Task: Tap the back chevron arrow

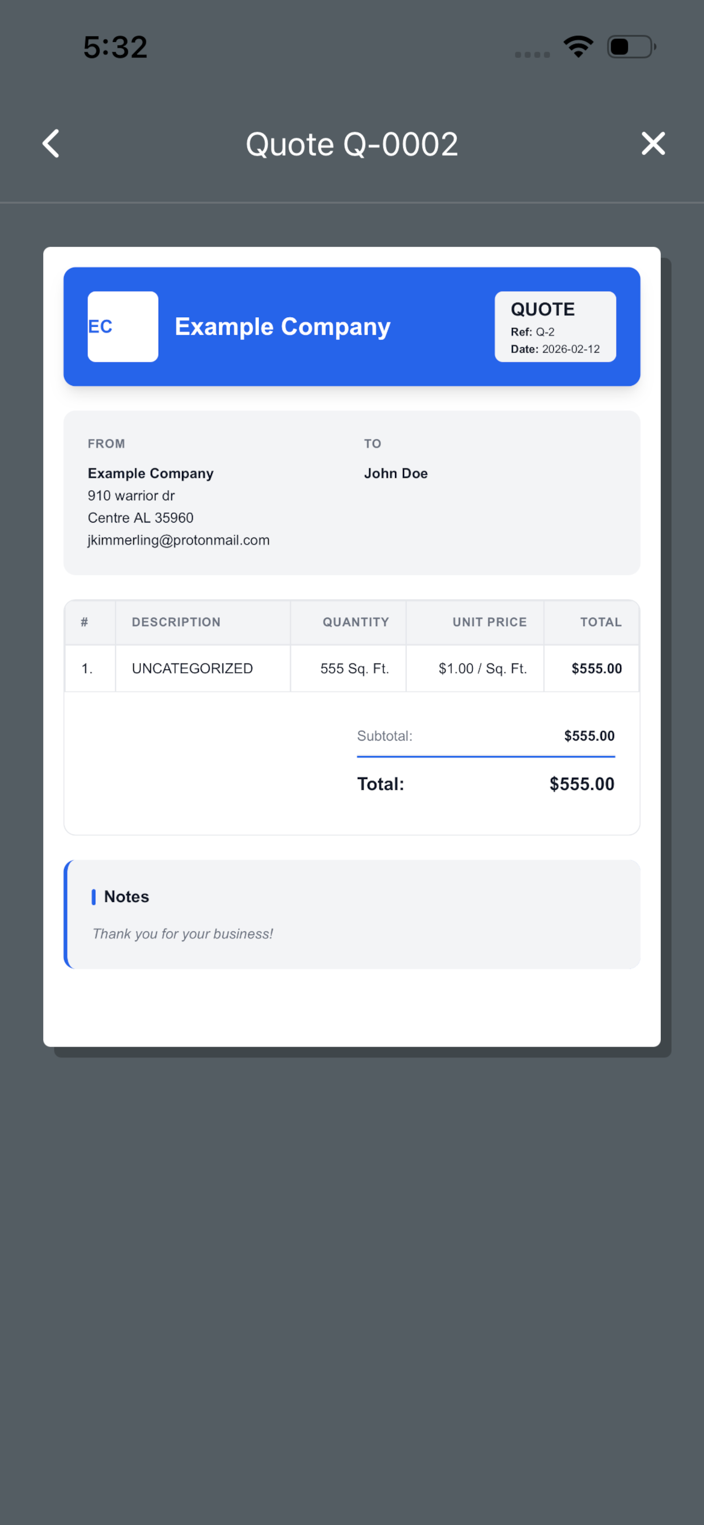Action: (52, 144)
